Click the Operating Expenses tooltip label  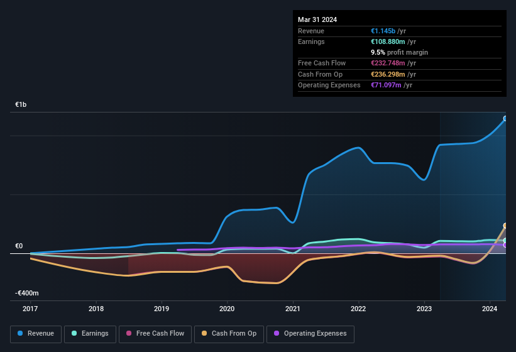click(x=329, y=85)
